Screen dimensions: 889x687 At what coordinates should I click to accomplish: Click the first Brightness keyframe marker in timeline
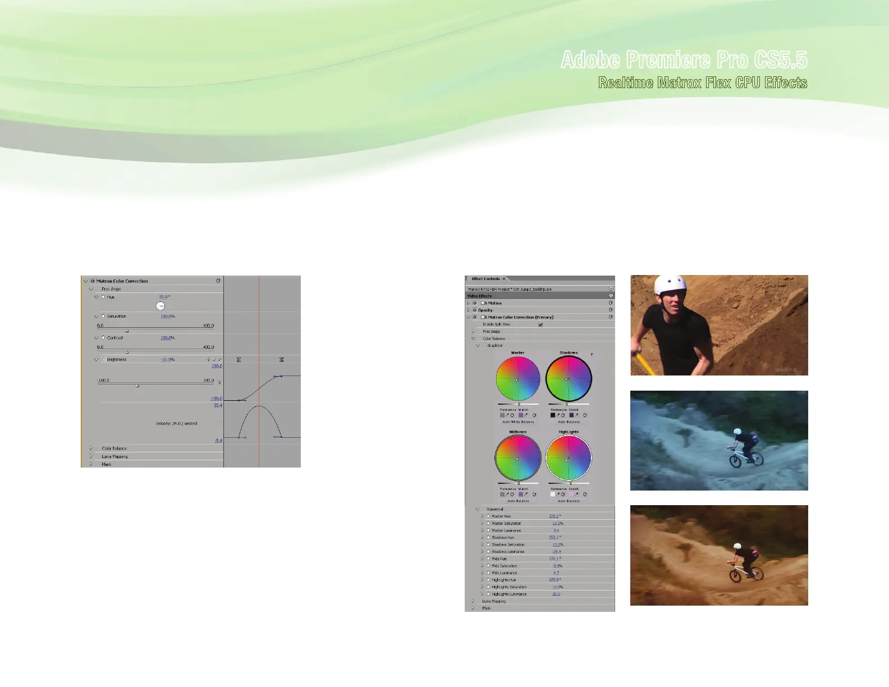click(x=239, y=359)
